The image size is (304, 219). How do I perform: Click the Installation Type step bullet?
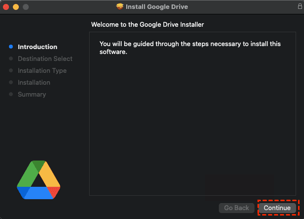[x=11, y=71]
